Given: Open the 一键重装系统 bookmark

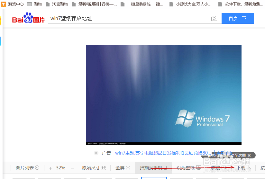Looking at the screenshot, I should coord(142,4).
